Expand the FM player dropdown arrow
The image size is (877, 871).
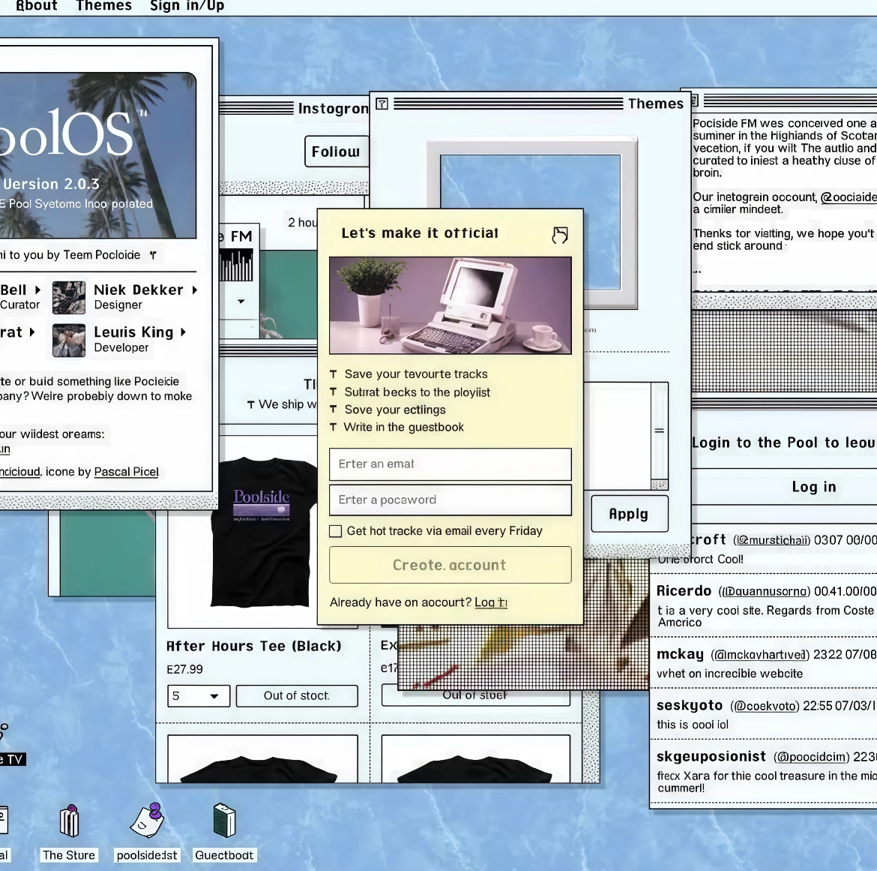coord(241,302)
